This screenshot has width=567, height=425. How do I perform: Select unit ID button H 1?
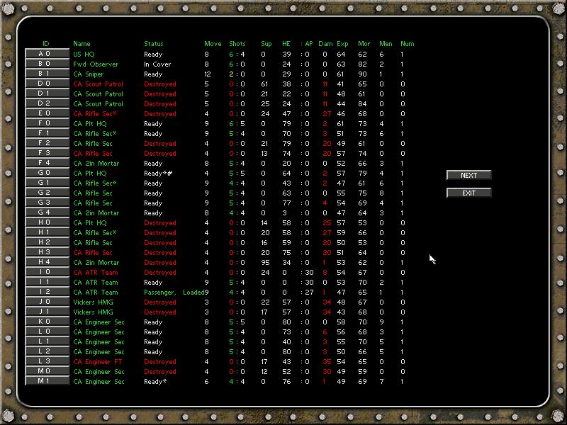[x=47, y=233]
